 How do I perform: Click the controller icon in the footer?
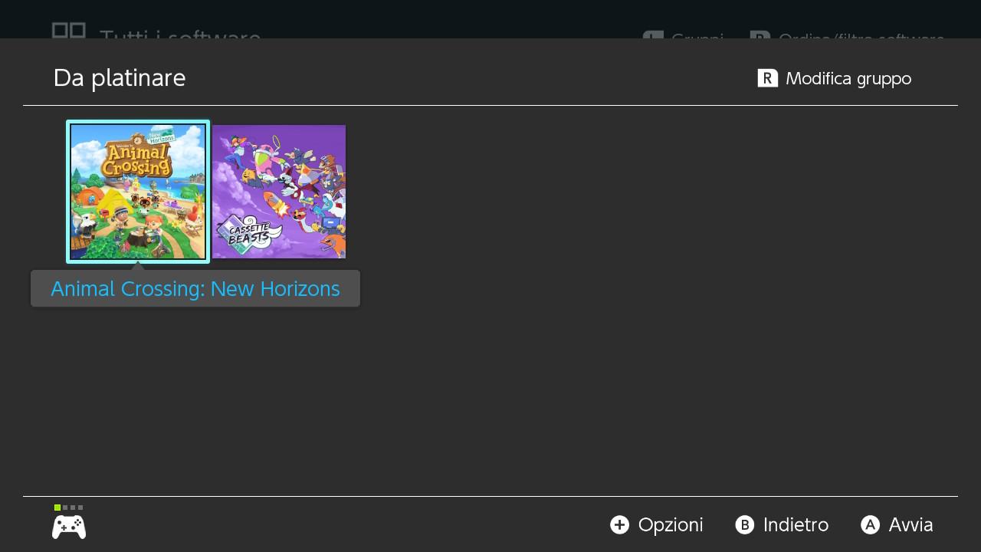point(69,527)
